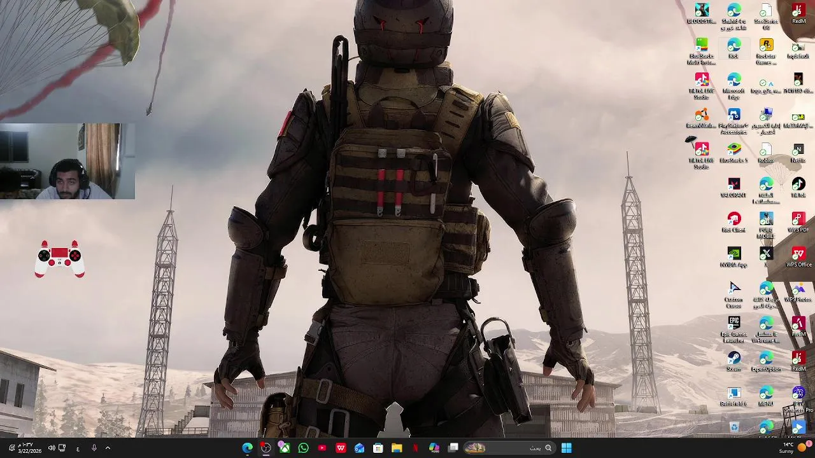Launch WPS Office from the desktop
This screenshot has width=815, height=458.
(798, 257)
